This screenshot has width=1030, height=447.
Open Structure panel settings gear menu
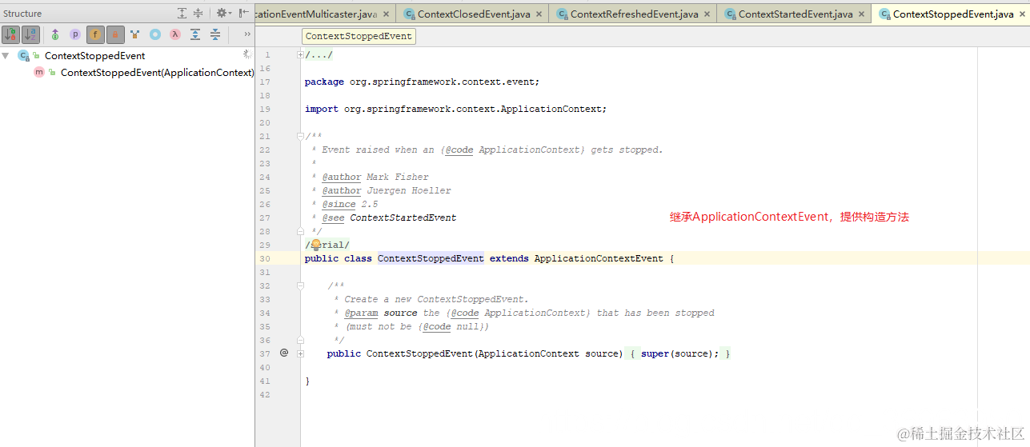point(223,13)
